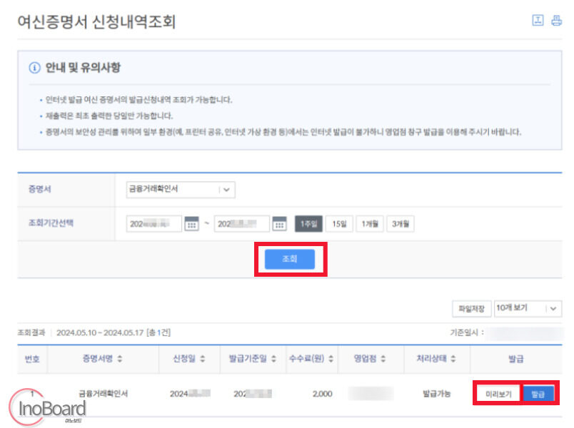This screenshot has height=428, width=574.
Task: Select the 1주일 period button
Action: (x=308, y=223)
